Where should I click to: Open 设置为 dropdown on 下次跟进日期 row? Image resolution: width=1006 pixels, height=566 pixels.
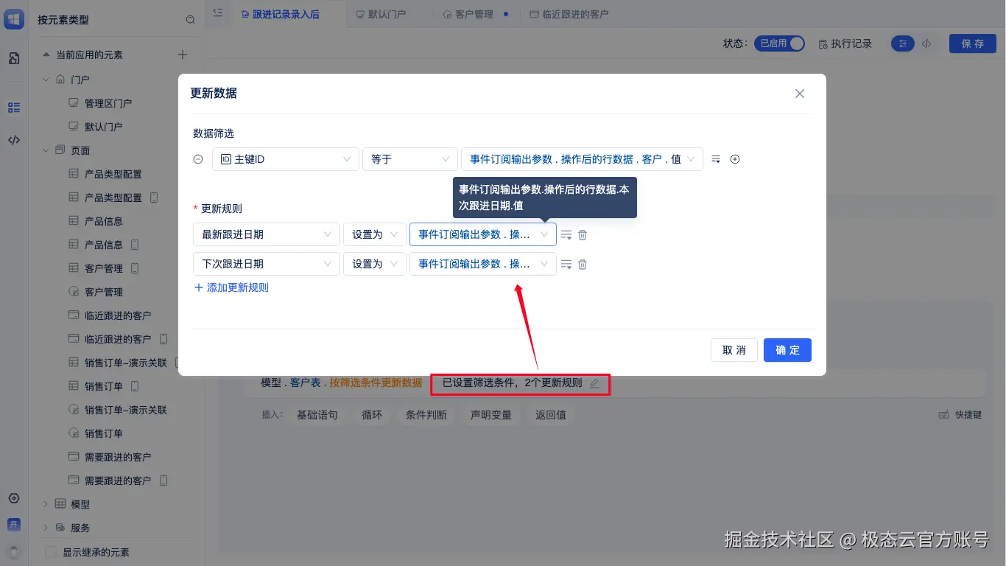375,264
